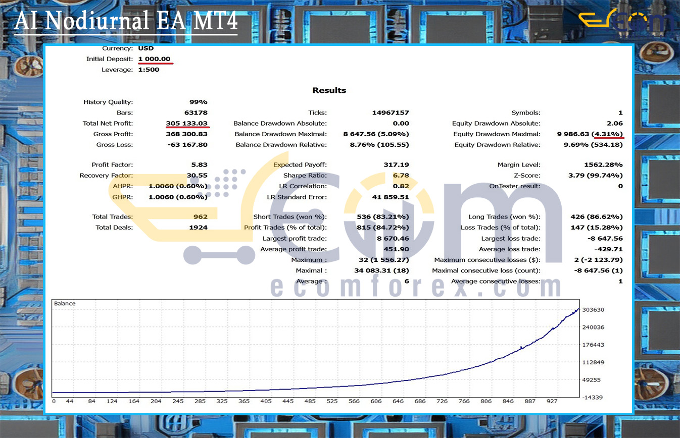This screenshot has width=680, height=438.
Task: Click the AI Nodiurnal EA MT4 title
Action: (126, 22)
